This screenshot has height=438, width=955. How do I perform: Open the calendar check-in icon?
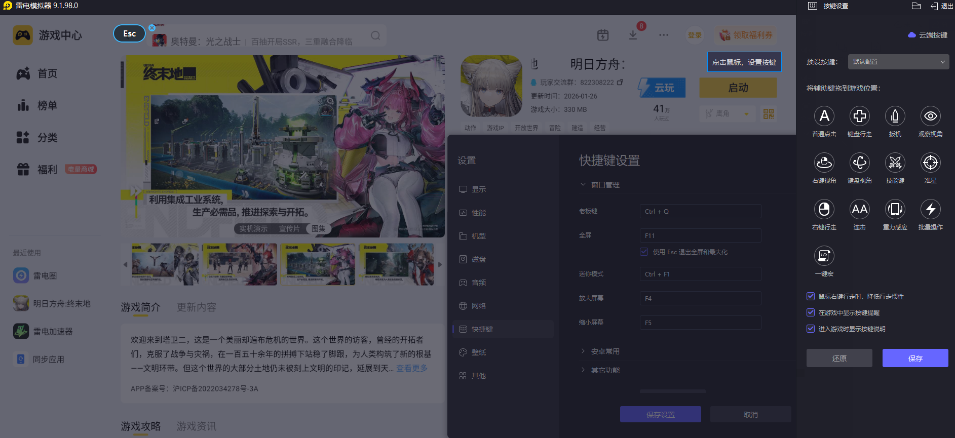(603, 35)
